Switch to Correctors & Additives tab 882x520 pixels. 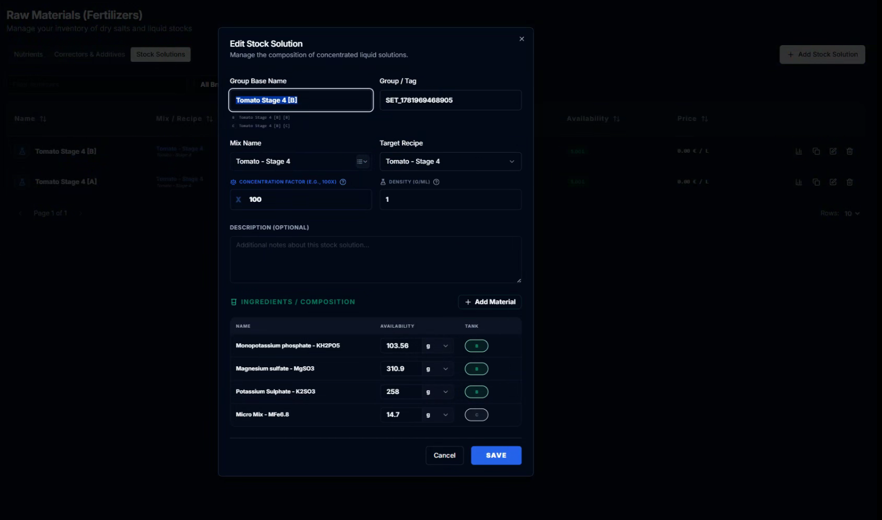click(x=89, y=55)
